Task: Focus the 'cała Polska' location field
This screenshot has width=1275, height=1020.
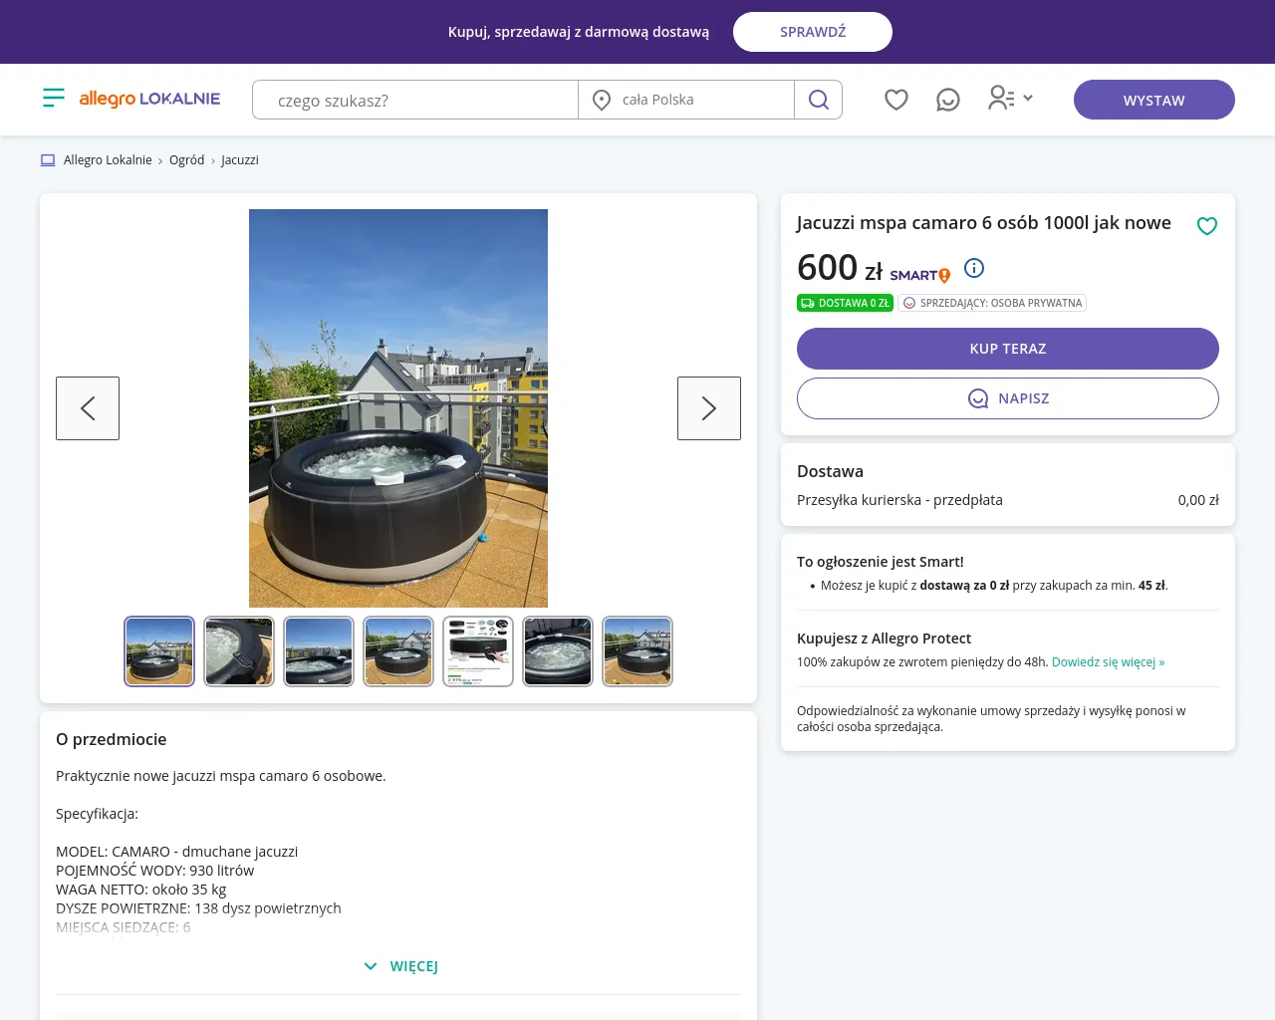Action: pos(686,100)
